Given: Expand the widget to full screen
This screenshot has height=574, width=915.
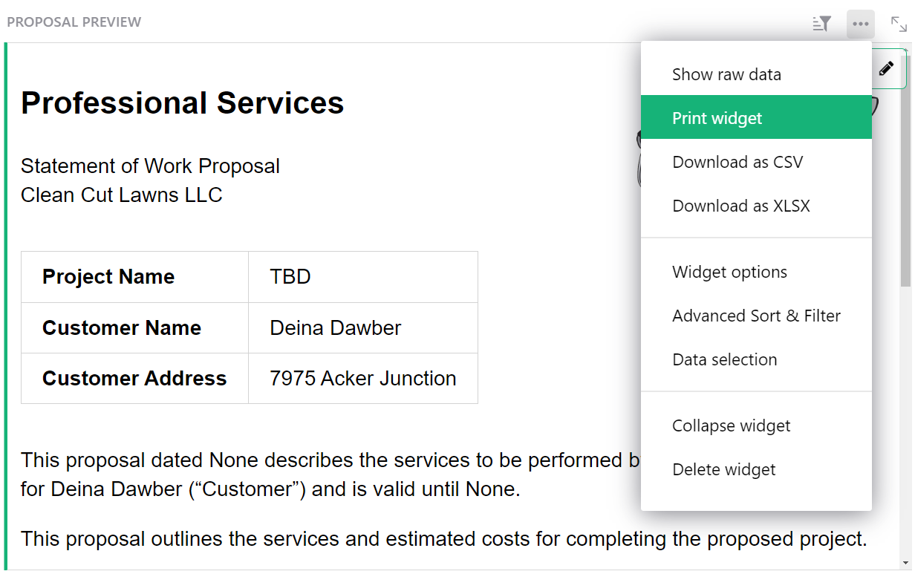Looking at the screenshot, I should coord(899,24).
